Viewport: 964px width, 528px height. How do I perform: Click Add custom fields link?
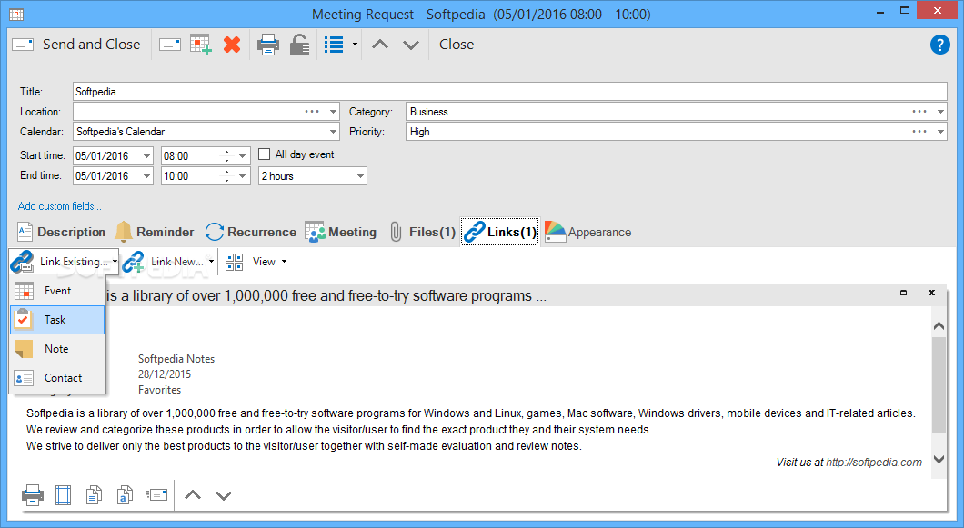point(60,206)
